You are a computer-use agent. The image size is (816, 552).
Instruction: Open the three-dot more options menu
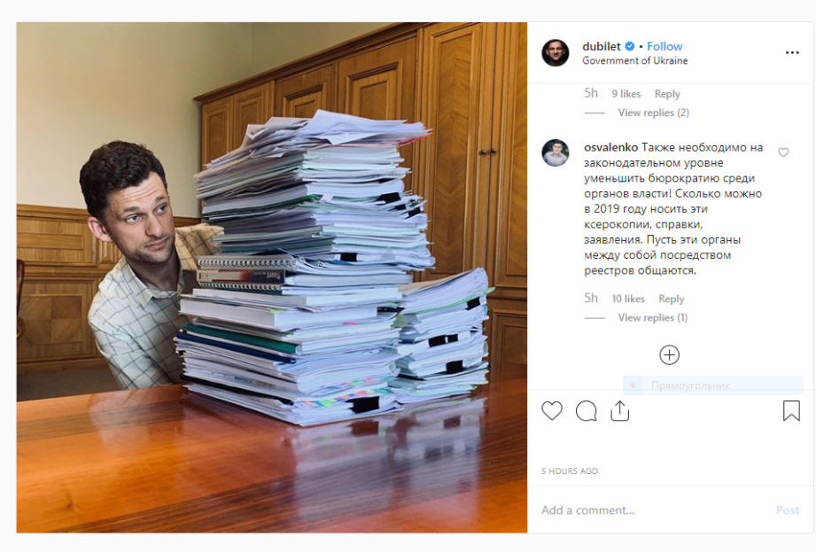[792, 52]
